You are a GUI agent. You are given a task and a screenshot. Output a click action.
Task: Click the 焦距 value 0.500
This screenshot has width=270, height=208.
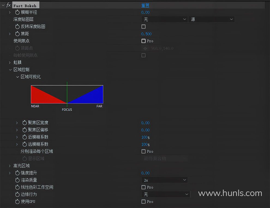point(146,34)
